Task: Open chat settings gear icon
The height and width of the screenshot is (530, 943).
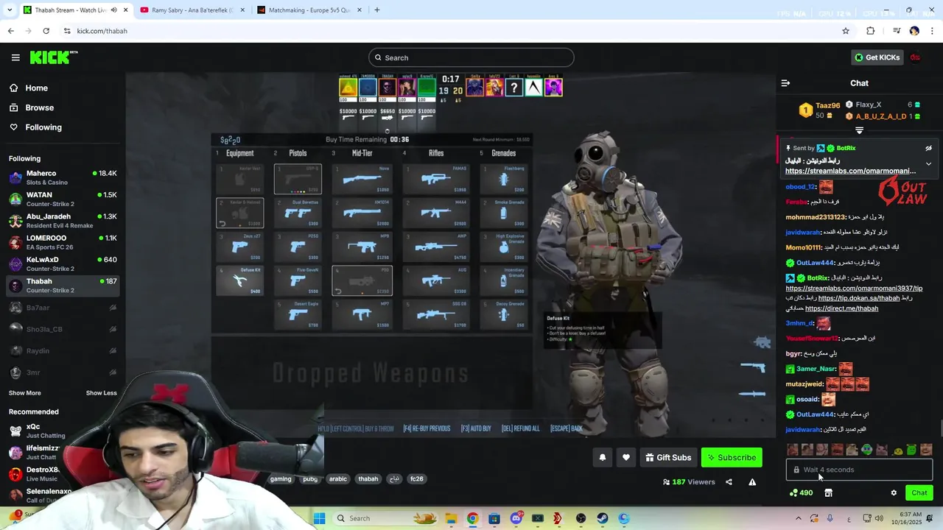Action: (894, 492)
